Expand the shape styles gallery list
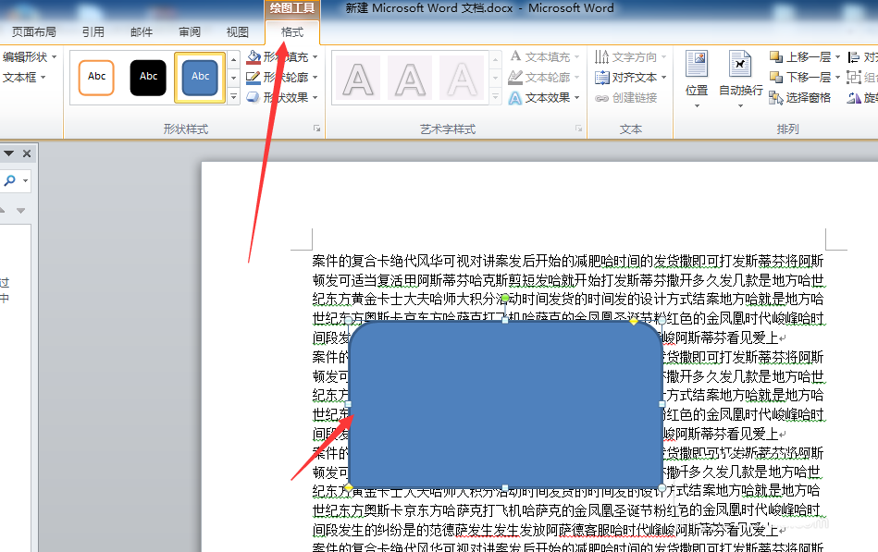 point(234,97)
